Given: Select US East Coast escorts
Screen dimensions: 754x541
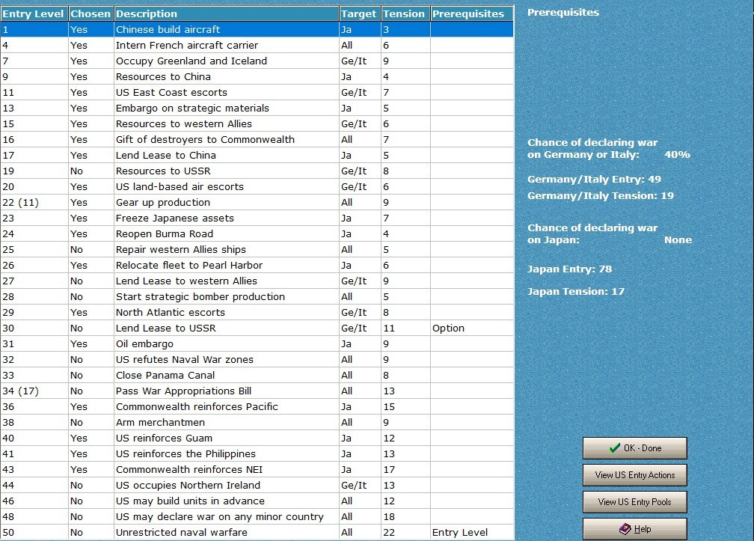Looking at the screenshot, I should [x=257, y=92].
